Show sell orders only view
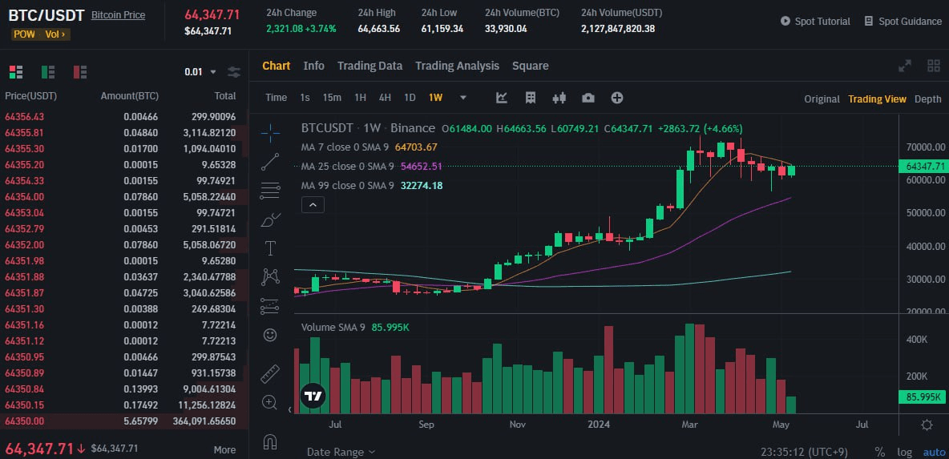 80,72
